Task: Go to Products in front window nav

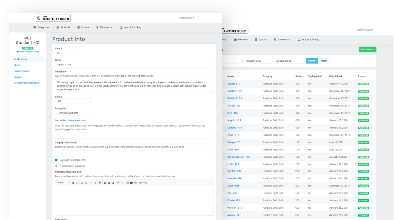Action: (63, 27)
